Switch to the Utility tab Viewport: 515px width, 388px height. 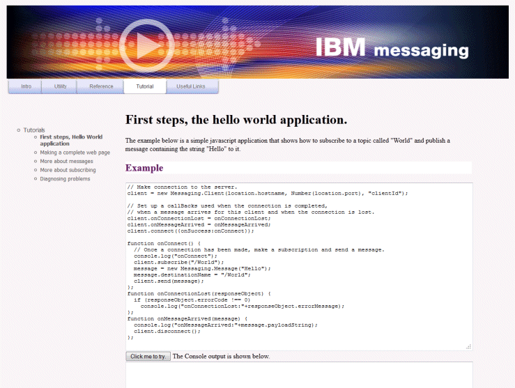[61, 86]
